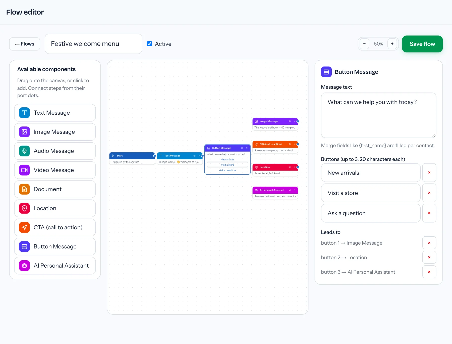Edit the flow name Festive welcome menu
The width and height of the screenshot is (452, 344).
[93, 44]
